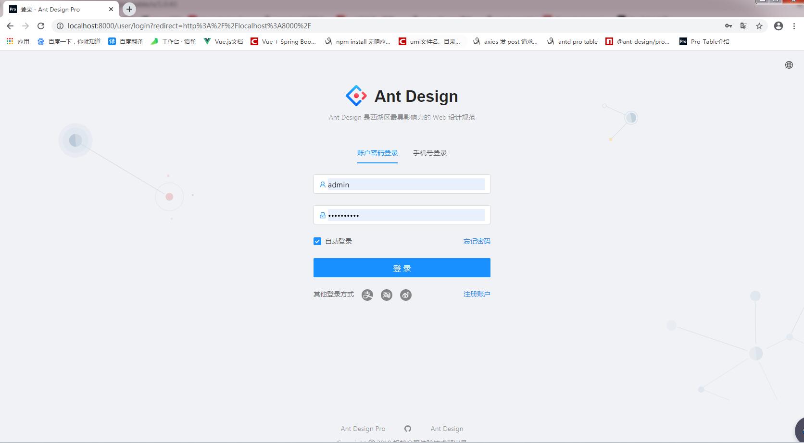
Task: Click the Ant Design logo
Action: click(x=356, y=96)
